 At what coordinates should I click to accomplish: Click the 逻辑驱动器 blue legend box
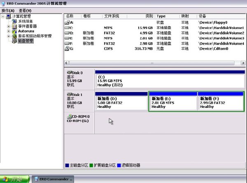coord(119,165)
